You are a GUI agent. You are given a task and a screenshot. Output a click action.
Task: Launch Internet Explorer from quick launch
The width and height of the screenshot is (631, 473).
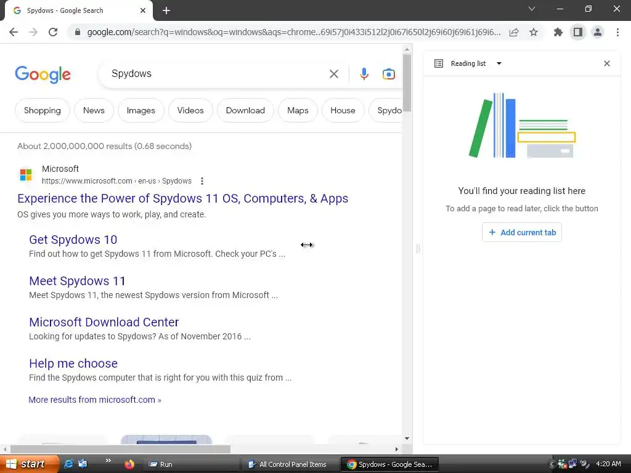point(68,464)
